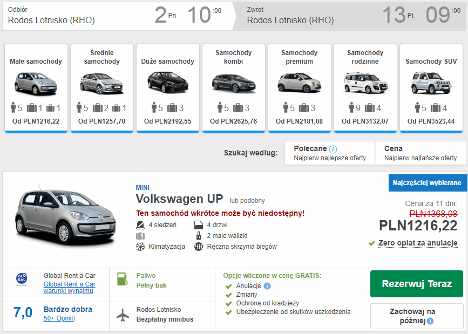Click the Rezerwuj Teraz button
Image resolution: width=468 pixels, height=334 pixels.
417,284
